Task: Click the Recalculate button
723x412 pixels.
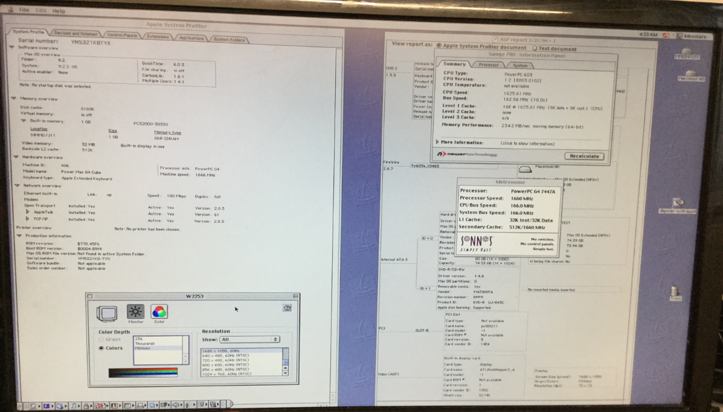Action: pos(583,156)
